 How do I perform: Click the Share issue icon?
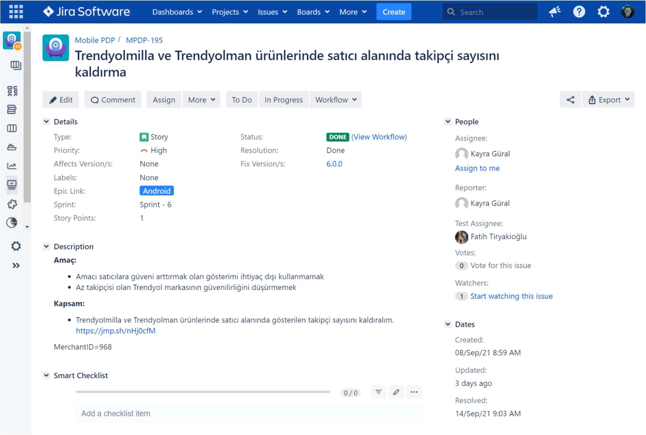click(x=570, y=100)
